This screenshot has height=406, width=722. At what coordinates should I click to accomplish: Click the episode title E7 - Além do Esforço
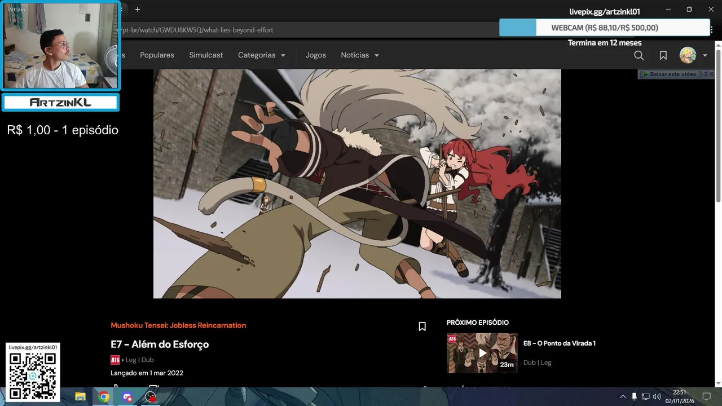160,345
